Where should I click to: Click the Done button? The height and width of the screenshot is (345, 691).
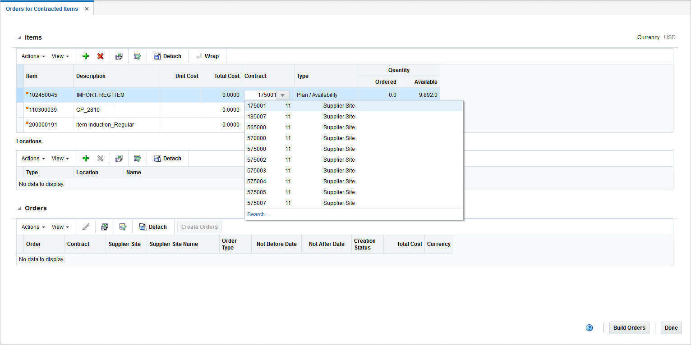(671, 328)
